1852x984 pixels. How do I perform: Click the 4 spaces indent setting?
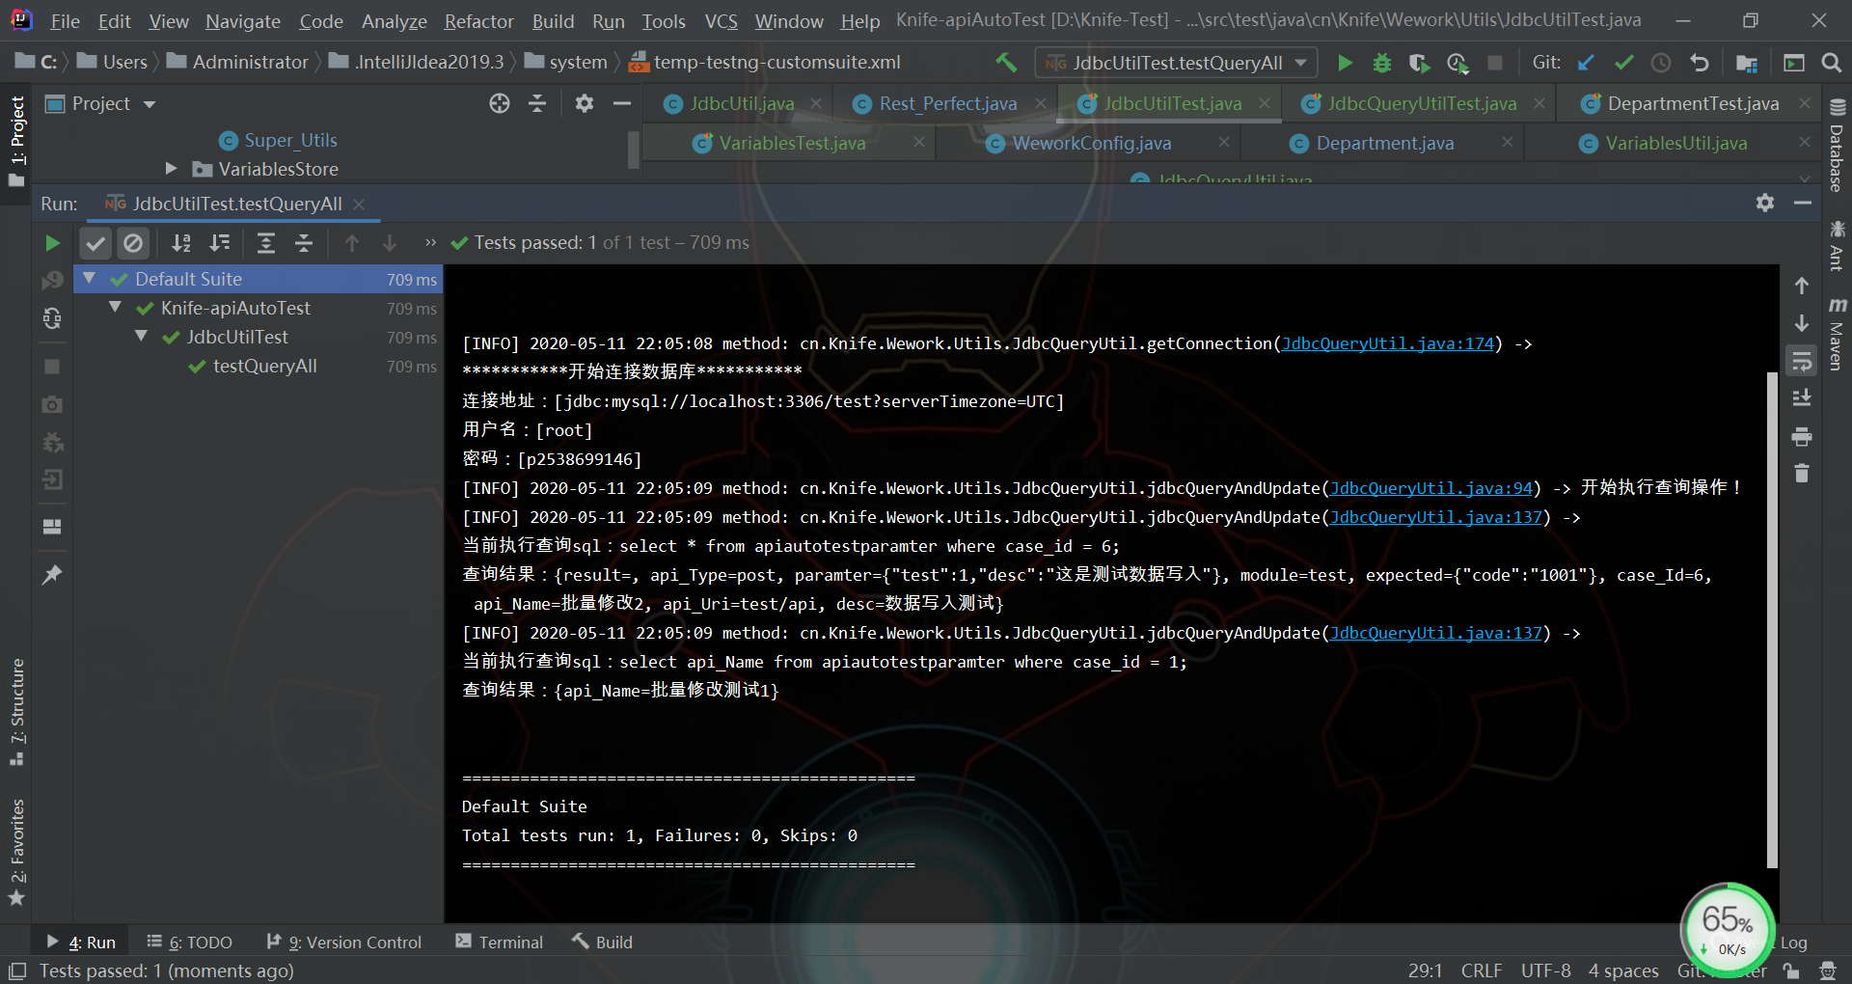click(x=1623, y=970)
